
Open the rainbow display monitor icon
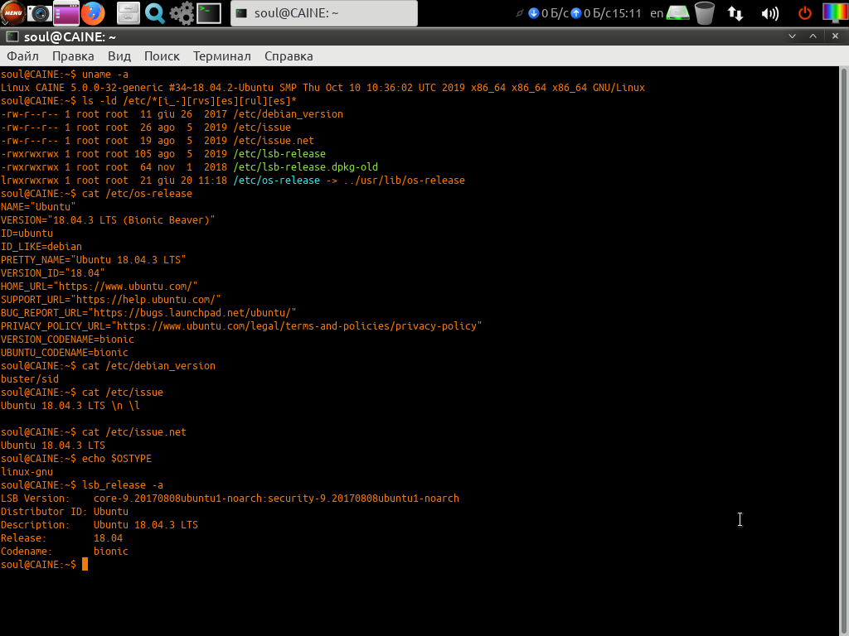point(835,13)
